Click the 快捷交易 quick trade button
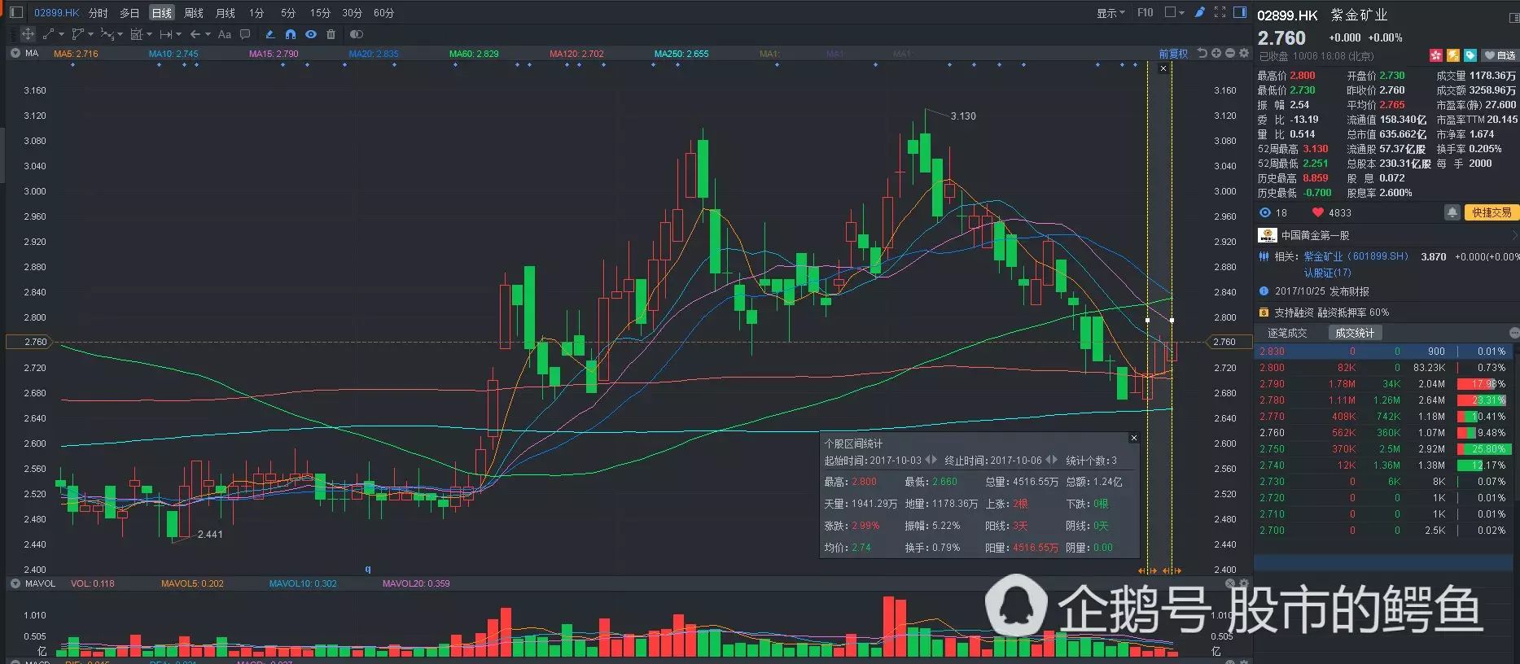 [x=1491, y=212]
